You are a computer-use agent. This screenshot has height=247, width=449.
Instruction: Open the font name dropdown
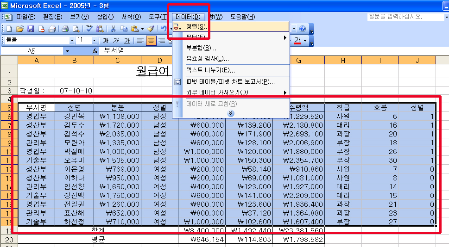[x=72, y=41]
